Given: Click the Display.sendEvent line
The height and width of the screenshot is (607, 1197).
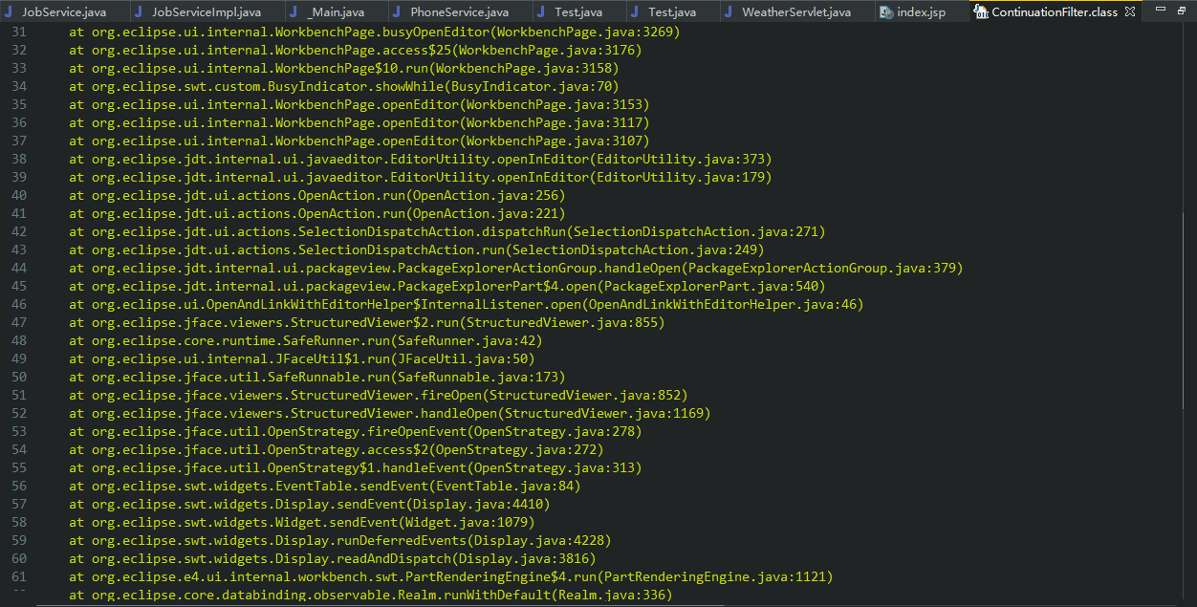Looking at the screenshot, I should pos(310,504).
